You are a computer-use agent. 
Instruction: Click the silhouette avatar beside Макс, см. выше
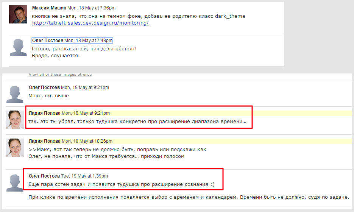click(x=15, y=94)
